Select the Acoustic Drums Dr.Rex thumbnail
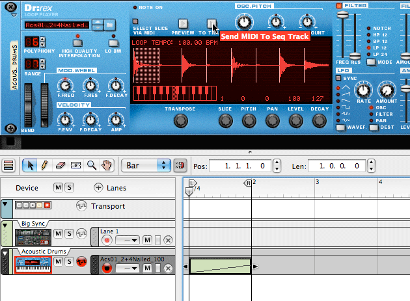The height and width of the screenshot is (301, 410). 33,265
